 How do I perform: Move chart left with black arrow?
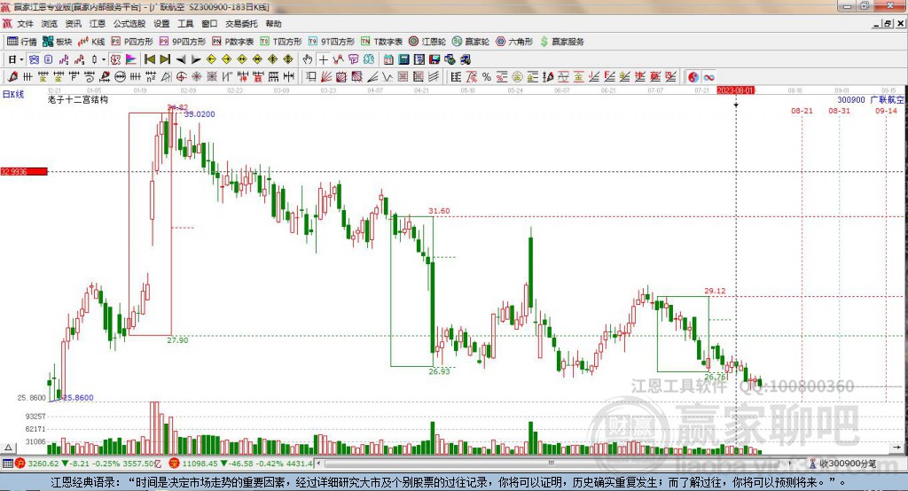[x=181, y=59]
